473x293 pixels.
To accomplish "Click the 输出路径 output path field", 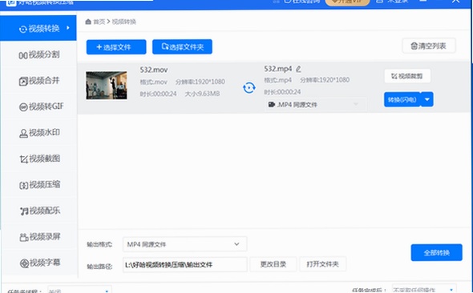I will tap(184, 265).
